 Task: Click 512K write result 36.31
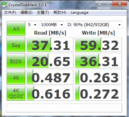pyautogui.click(x=98, y=61)
